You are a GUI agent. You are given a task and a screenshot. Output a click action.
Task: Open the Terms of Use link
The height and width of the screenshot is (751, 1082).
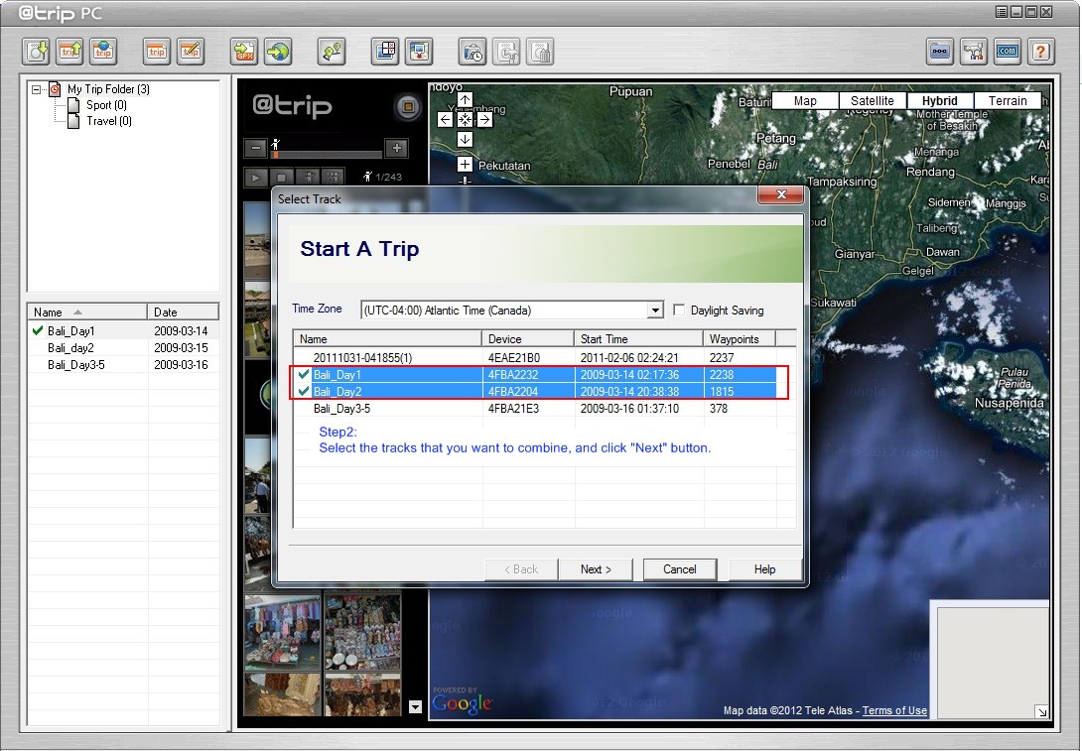point(894,710)
